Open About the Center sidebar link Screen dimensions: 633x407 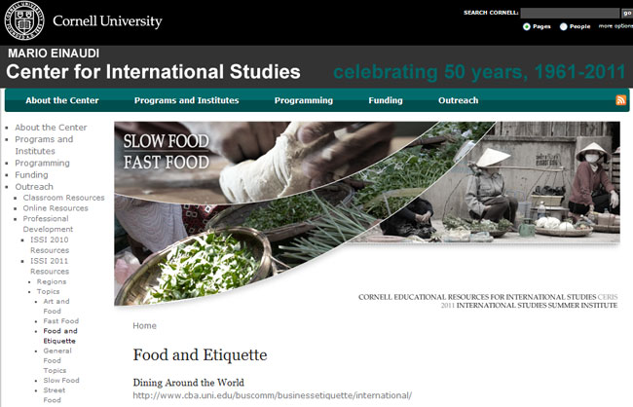(x=51, y=128)
